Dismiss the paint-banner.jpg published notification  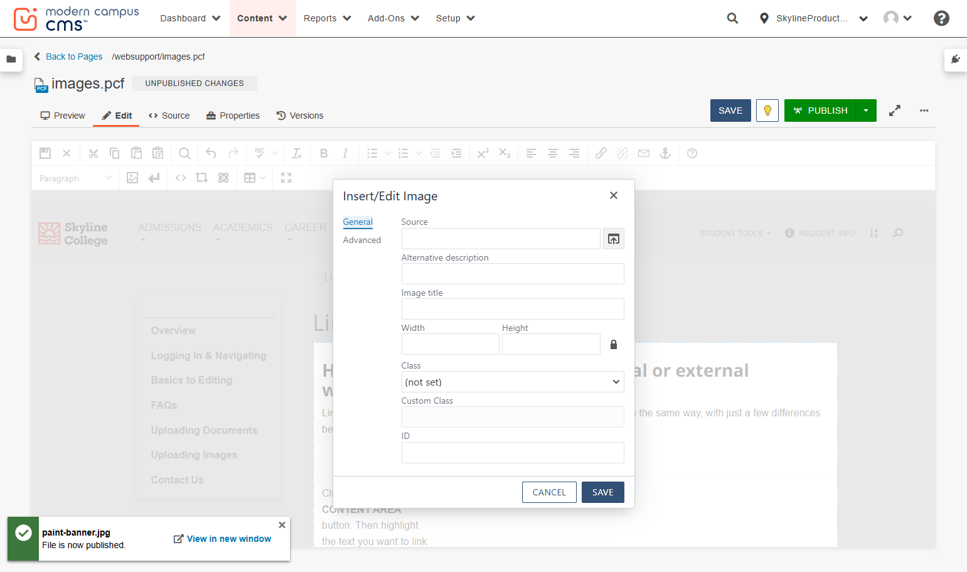[282, 525]
